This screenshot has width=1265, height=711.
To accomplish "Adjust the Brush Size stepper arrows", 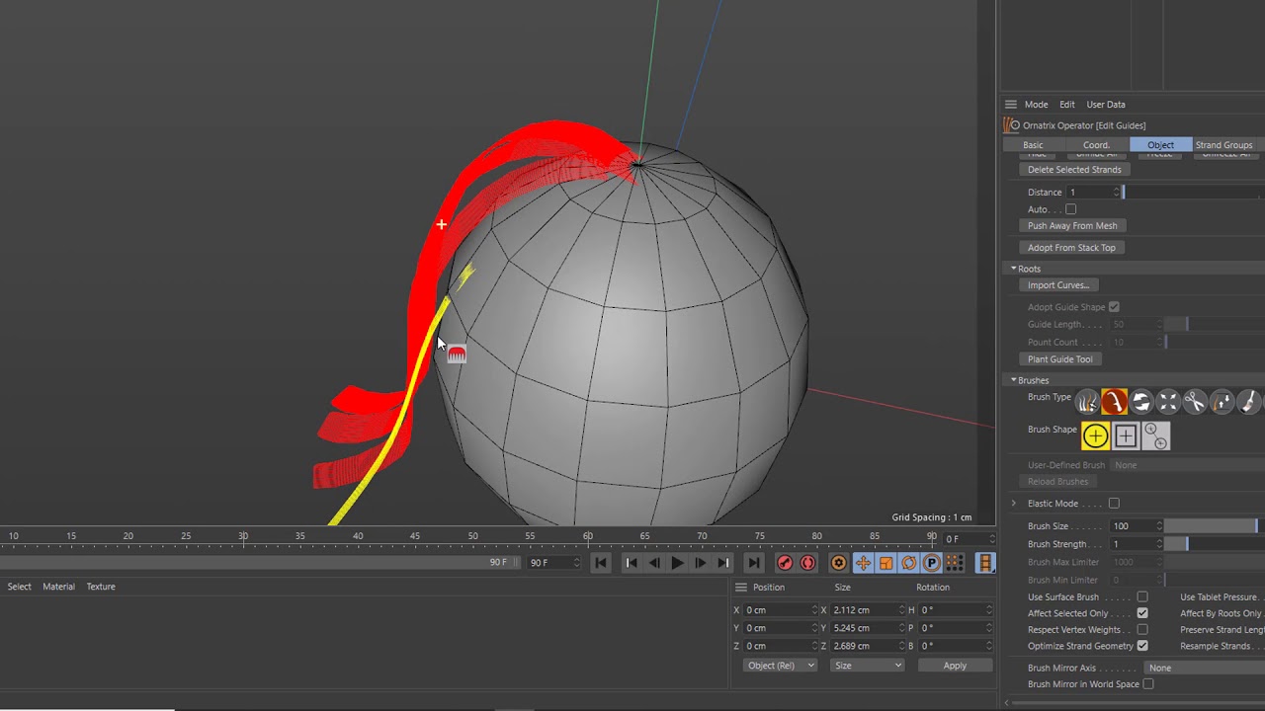I will [1159, 526].
